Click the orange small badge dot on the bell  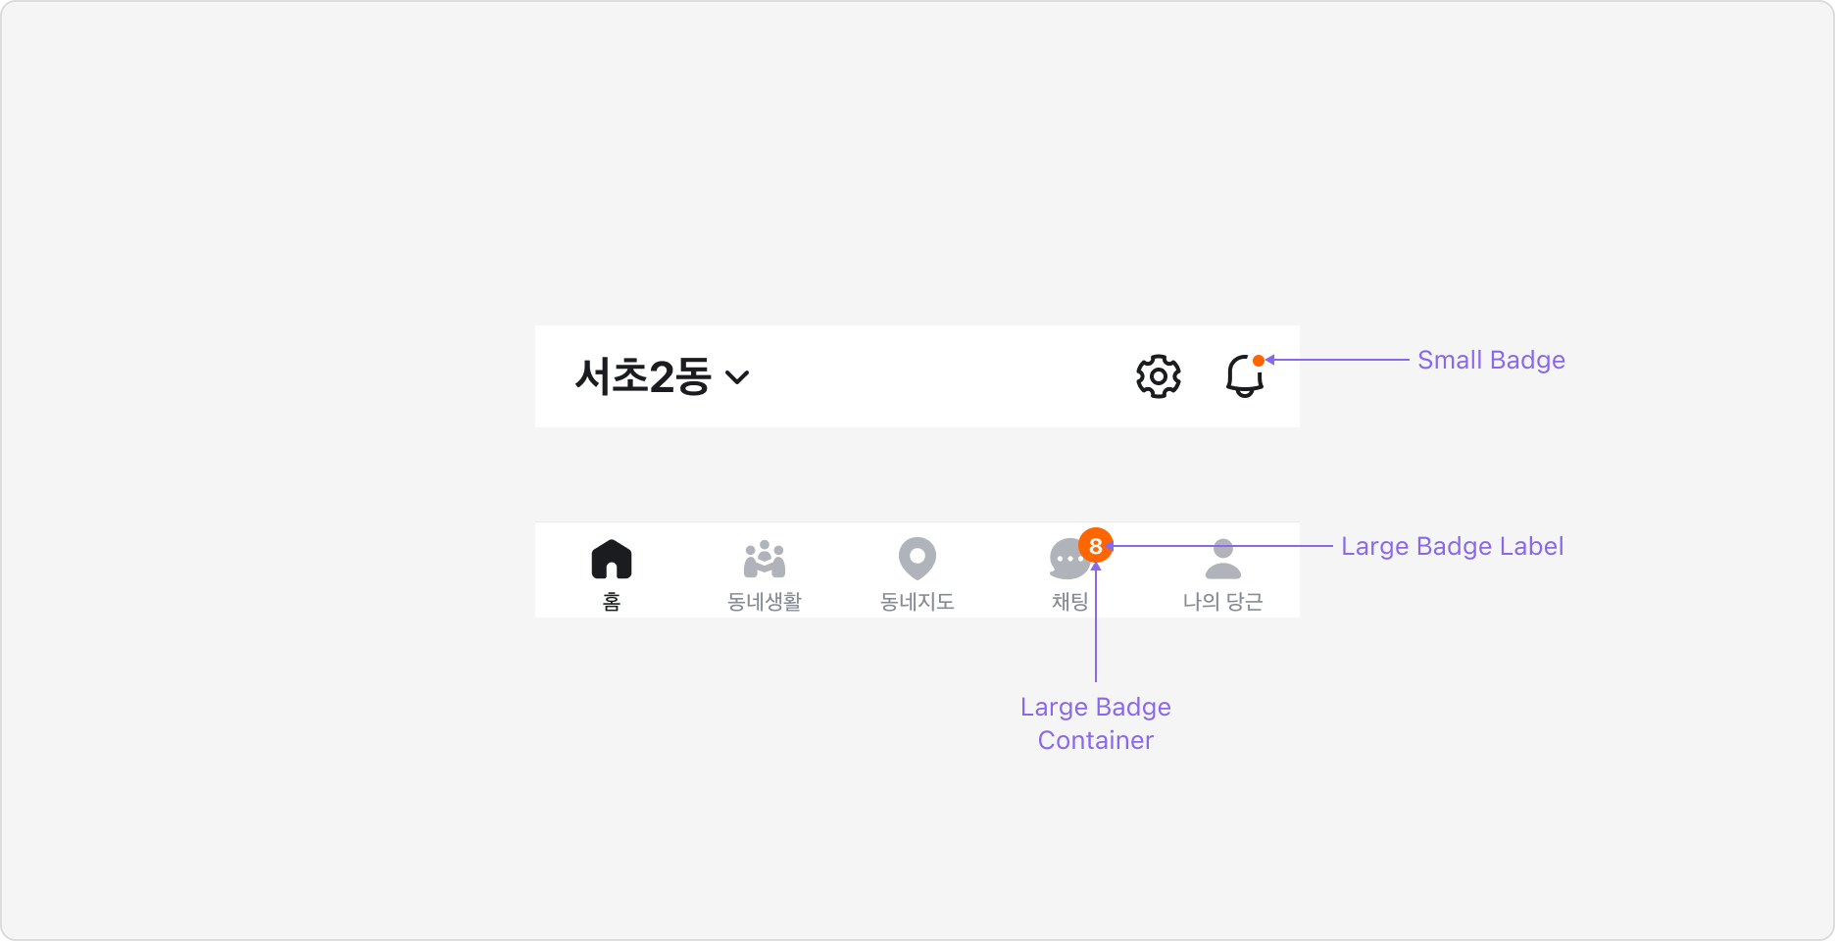coord(1259,359)
